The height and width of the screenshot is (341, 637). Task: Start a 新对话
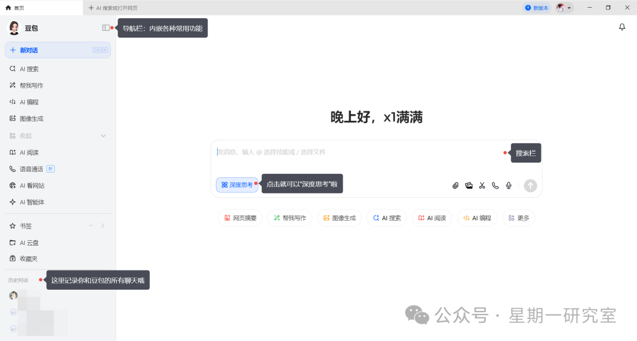click(58, 50)
